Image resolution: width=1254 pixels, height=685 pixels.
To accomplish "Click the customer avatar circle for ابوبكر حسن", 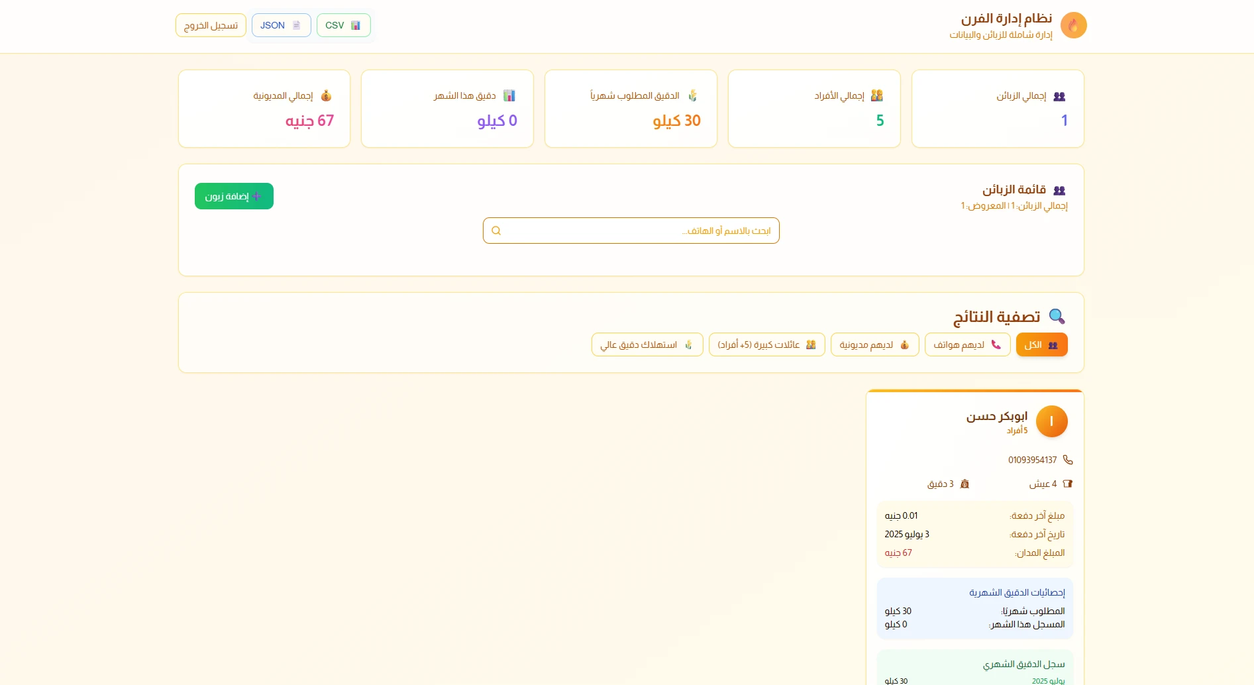I will (1051, 422).
